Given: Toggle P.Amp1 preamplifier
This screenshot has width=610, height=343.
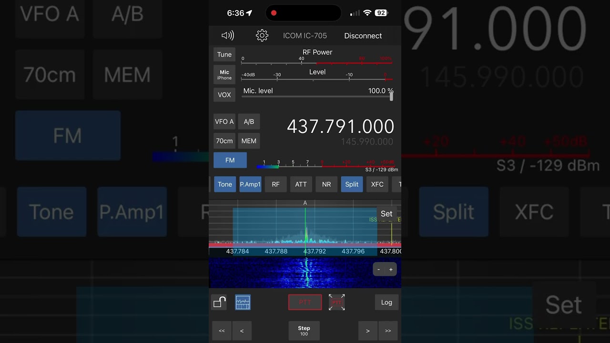Looking at the screenshot, I should point(250,184).
